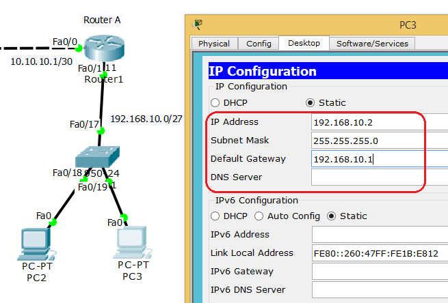448x303 pixels.
Task: Click the Subnet Mask field
Action: pyautogui.click(x=379, y=141)
